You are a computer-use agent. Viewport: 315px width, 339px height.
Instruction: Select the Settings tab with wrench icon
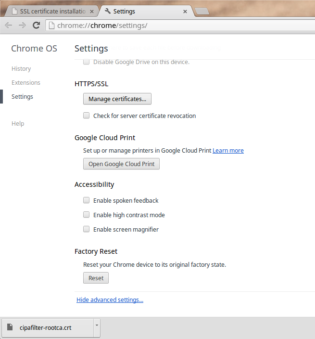146,11
